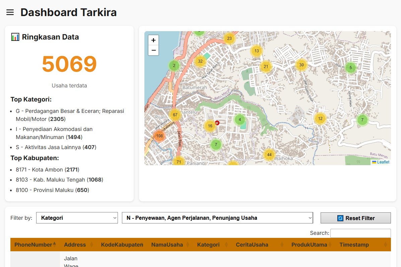Open the green 2 marker cluster

pos(174,65)
